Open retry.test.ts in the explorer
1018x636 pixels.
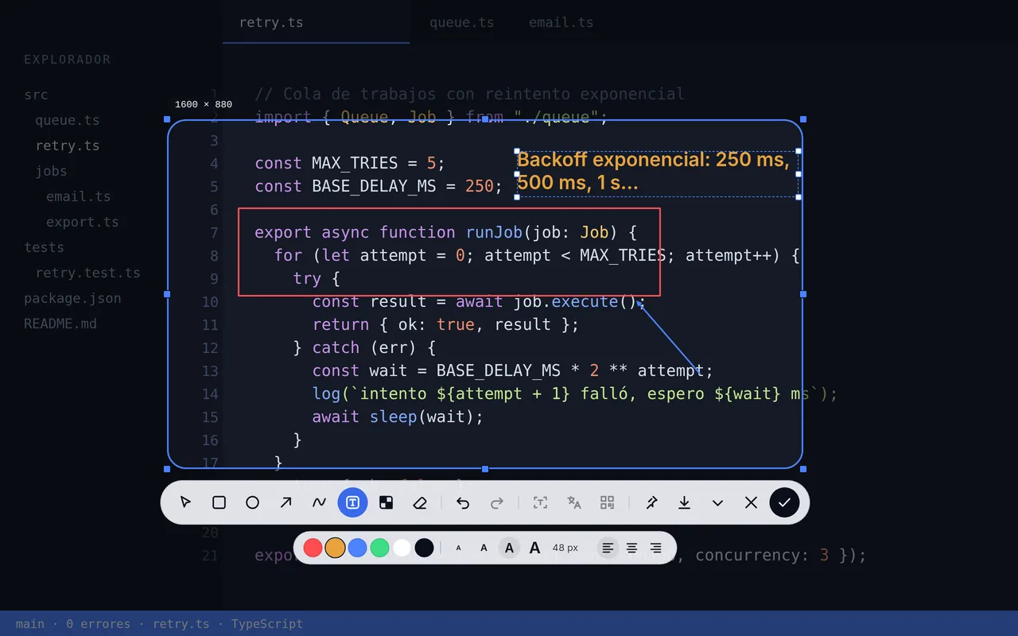(88, 273)
